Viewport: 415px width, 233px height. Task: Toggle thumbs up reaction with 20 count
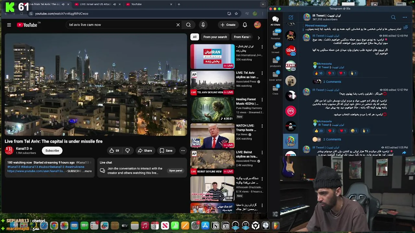pyautogui.click(x=319, y=131)
